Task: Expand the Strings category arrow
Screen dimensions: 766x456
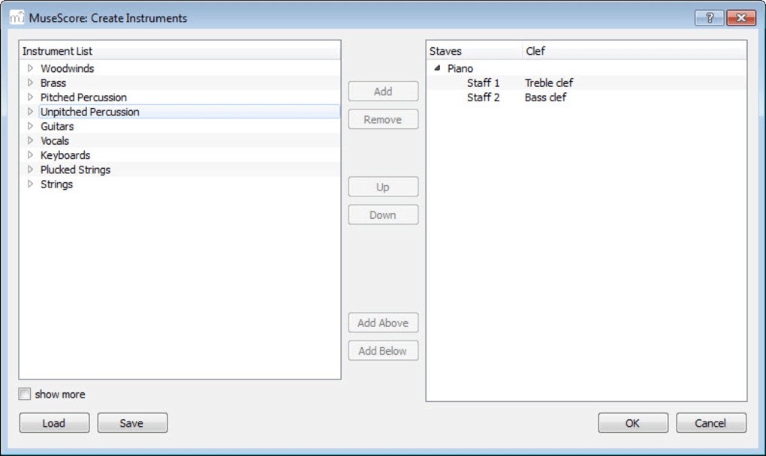Action: tap(31, 184)
